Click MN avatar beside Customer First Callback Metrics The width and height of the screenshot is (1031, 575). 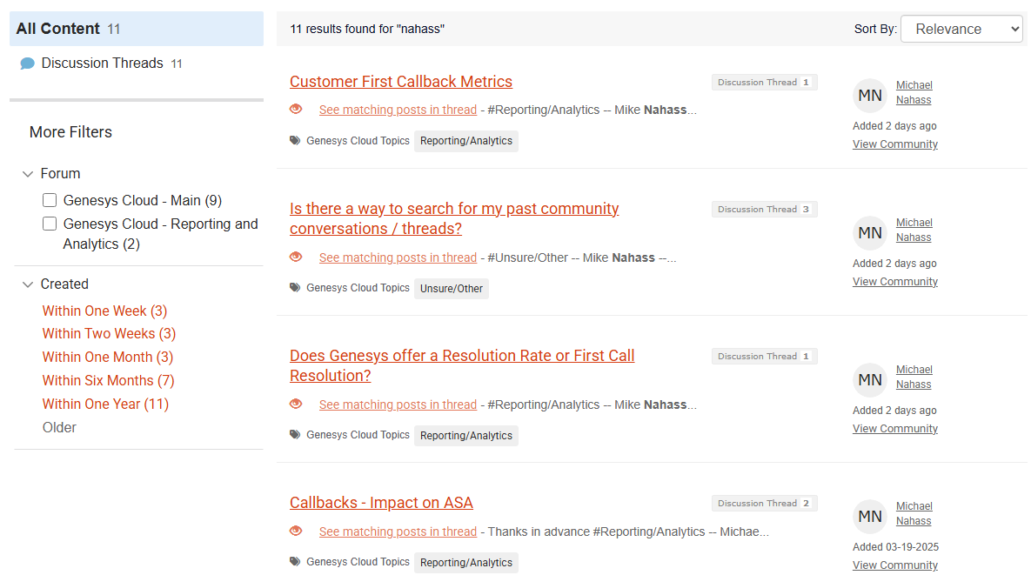point(869,96)
